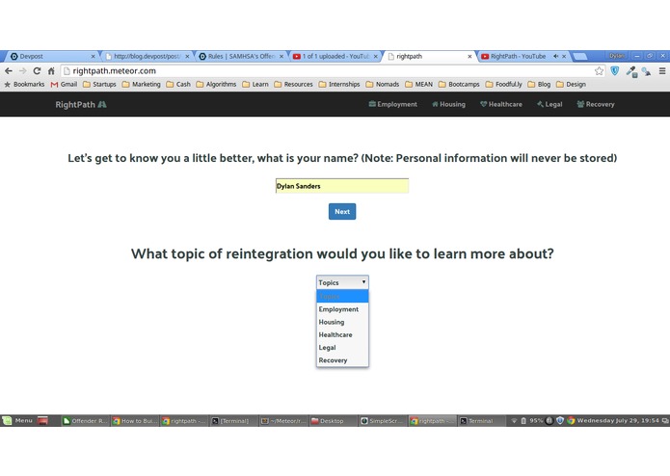670x476 pixels.
Task: Open the Chrome hamburger menu
Action: click(662, 71)
